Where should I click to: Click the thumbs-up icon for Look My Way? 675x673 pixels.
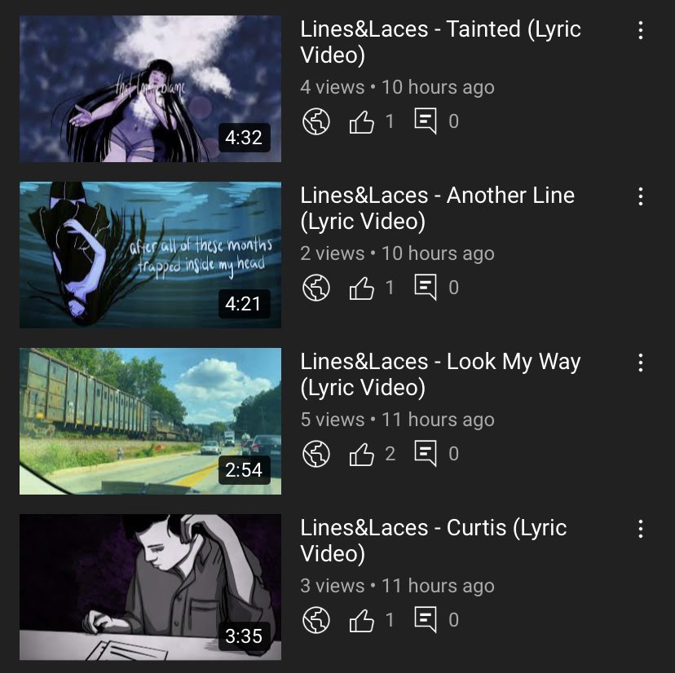(361, 454)
